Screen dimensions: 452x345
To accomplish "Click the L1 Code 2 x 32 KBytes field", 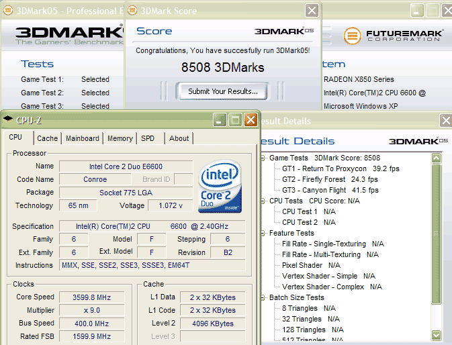I will pyautogui.click(x=213, y=310).
